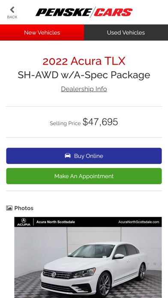168x298 pixels.
Task: Select the New Vehicles tab
Action: 42,33
